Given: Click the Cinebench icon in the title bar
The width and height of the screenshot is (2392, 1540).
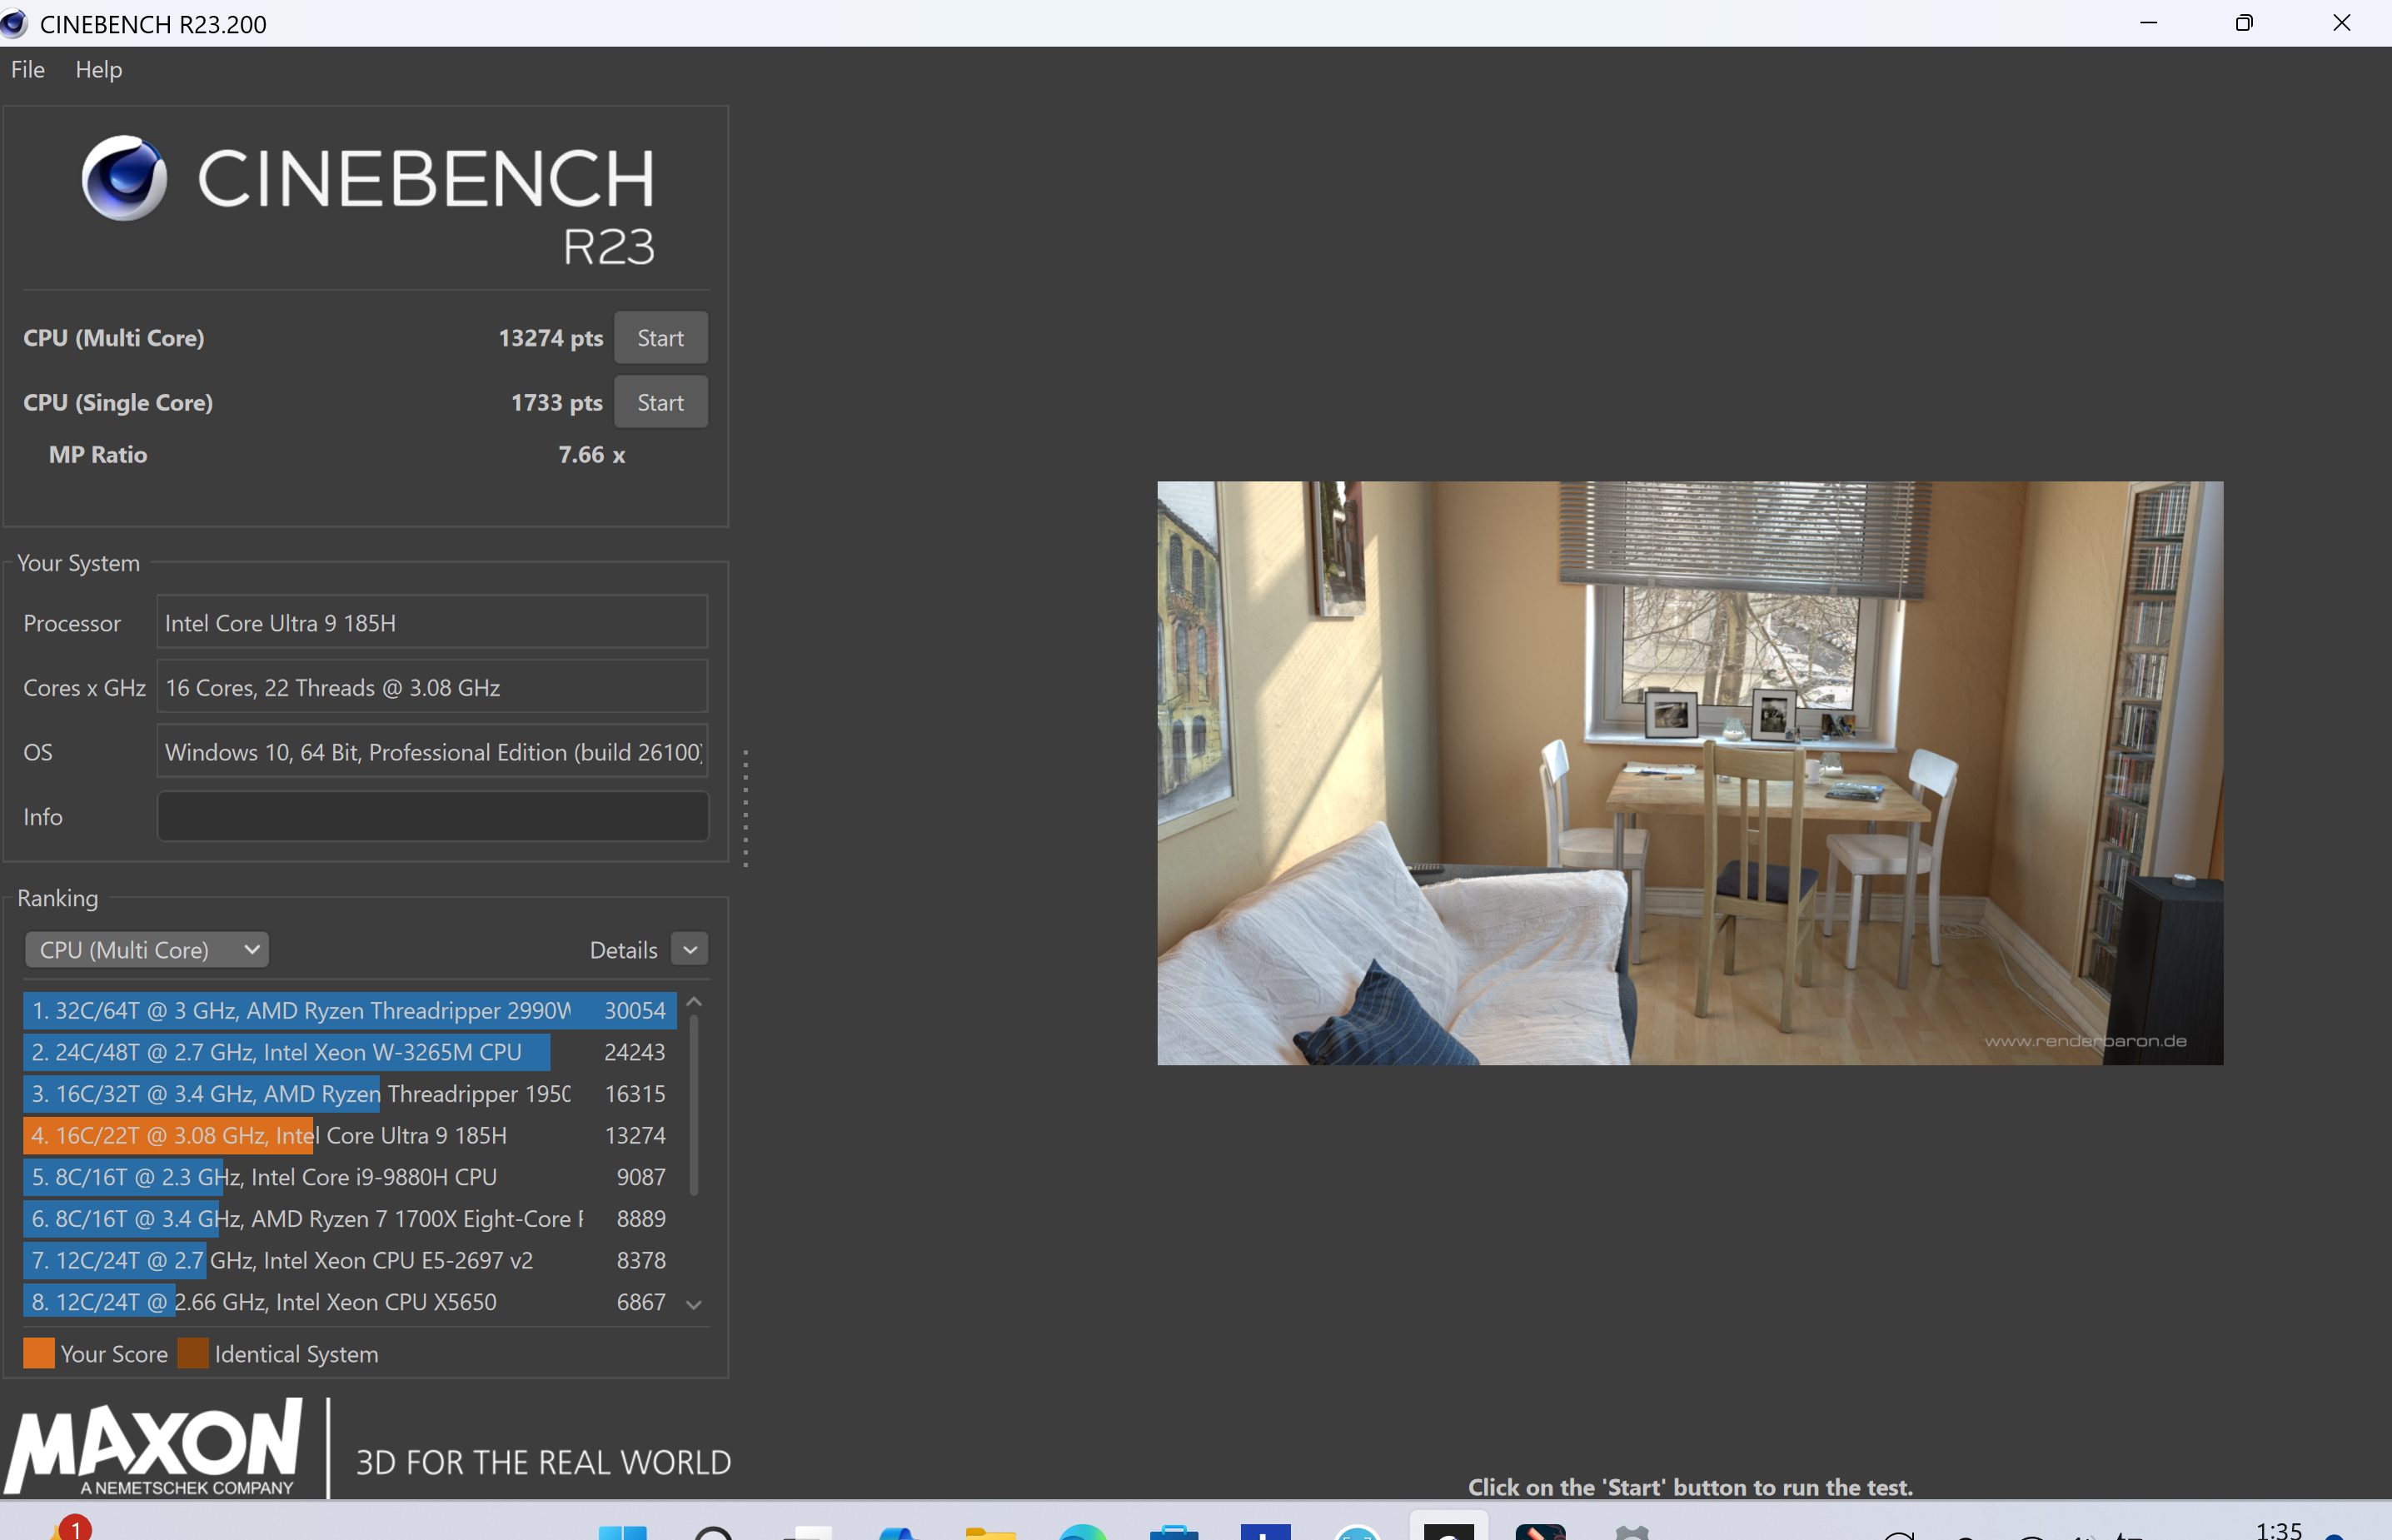Looking at the screenshot, I should click(x=14, y=23).
